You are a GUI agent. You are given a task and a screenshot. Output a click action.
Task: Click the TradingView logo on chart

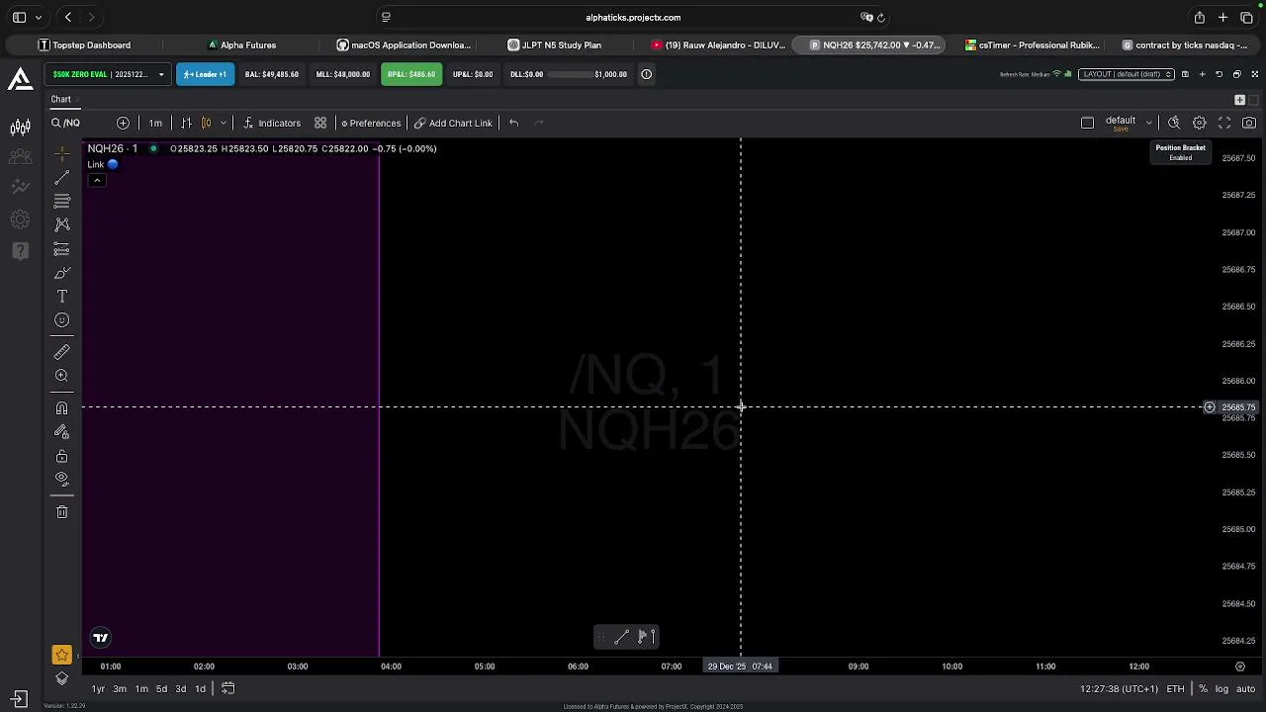100,638
